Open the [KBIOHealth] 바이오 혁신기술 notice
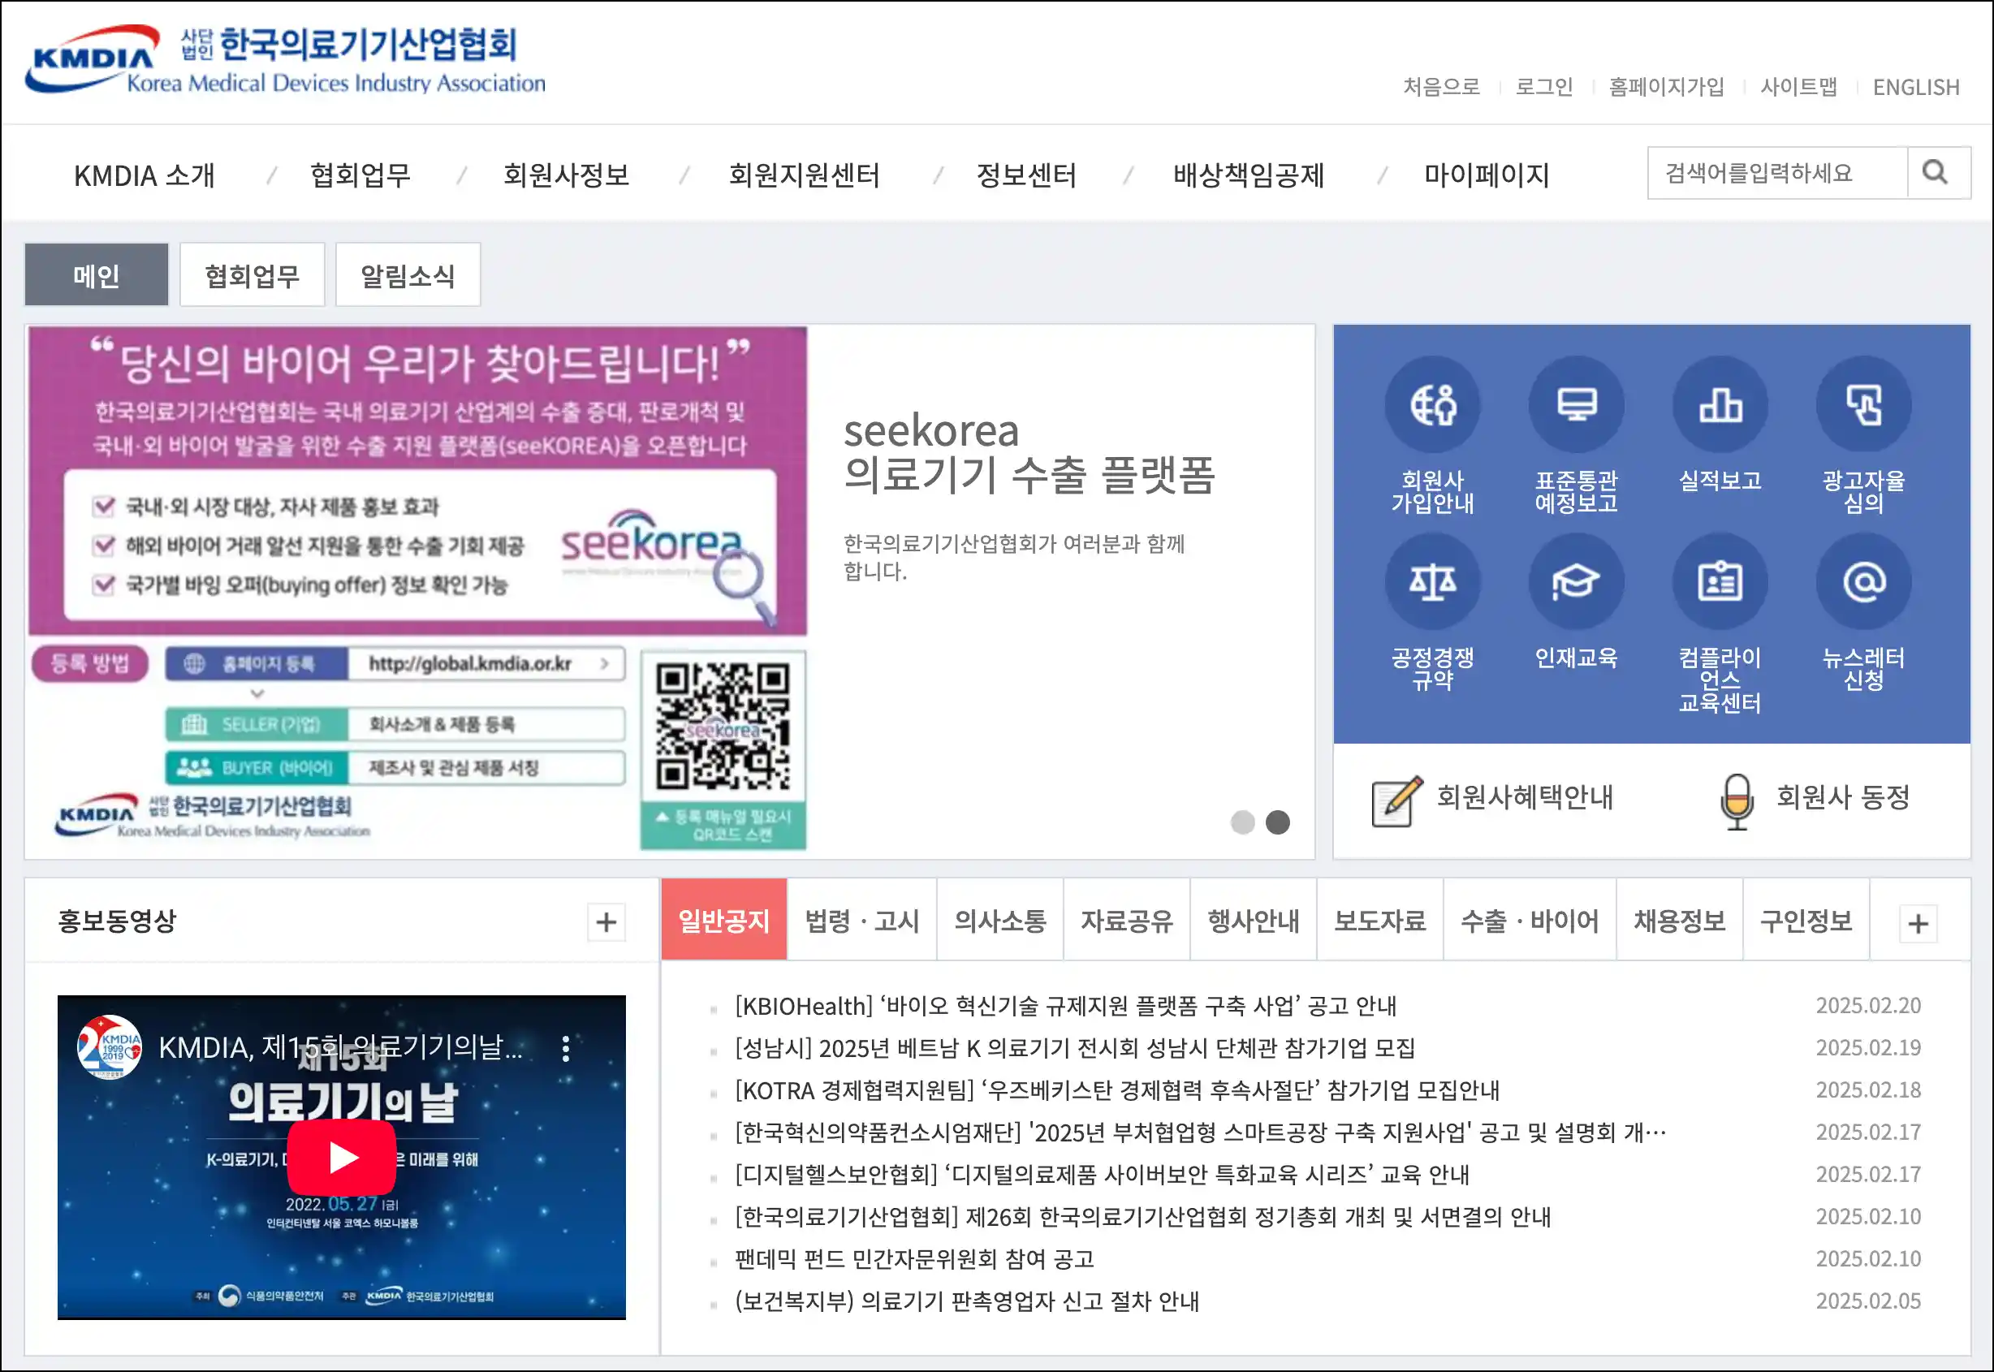 click(1066, 1006)
